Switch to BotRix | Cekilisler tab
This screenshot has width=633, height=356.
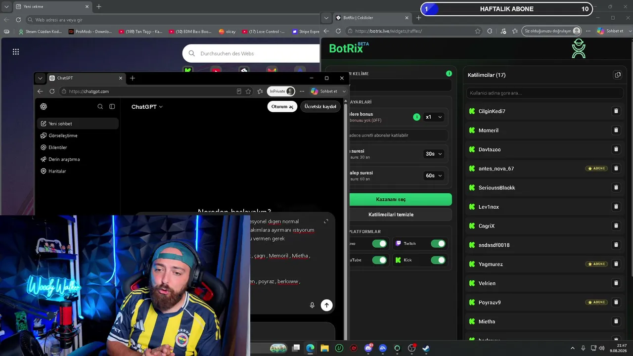click(x=372, y=18)
